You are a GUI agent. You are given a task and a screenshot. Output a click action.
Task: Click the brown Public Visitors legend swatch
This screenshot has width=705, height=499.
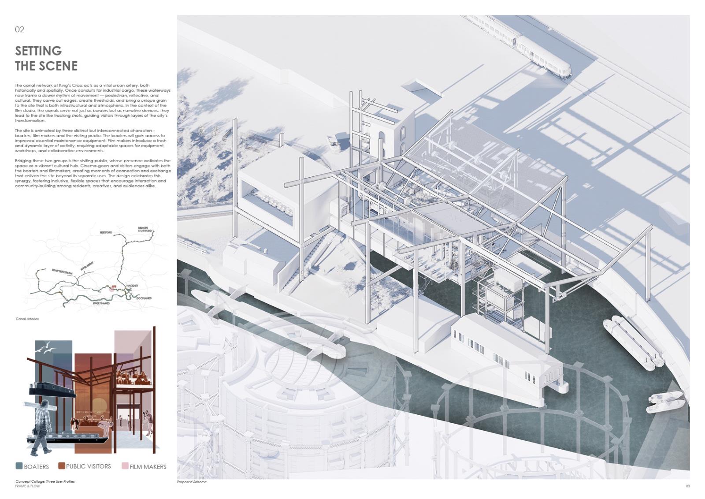pyautogui.click(x=62, y=466)
